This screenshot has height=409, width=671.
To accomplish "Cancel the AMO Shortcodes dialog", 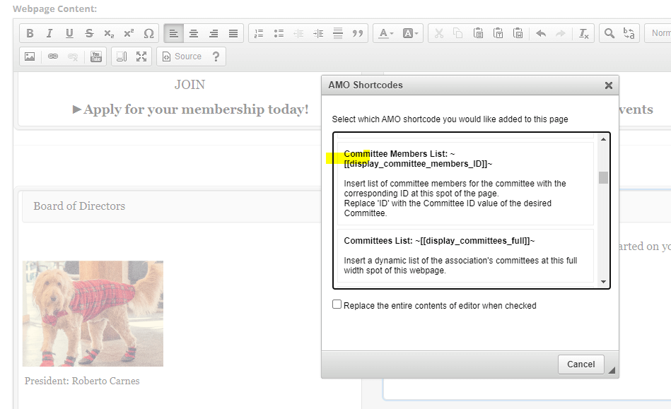I will (x=580, y=364).
